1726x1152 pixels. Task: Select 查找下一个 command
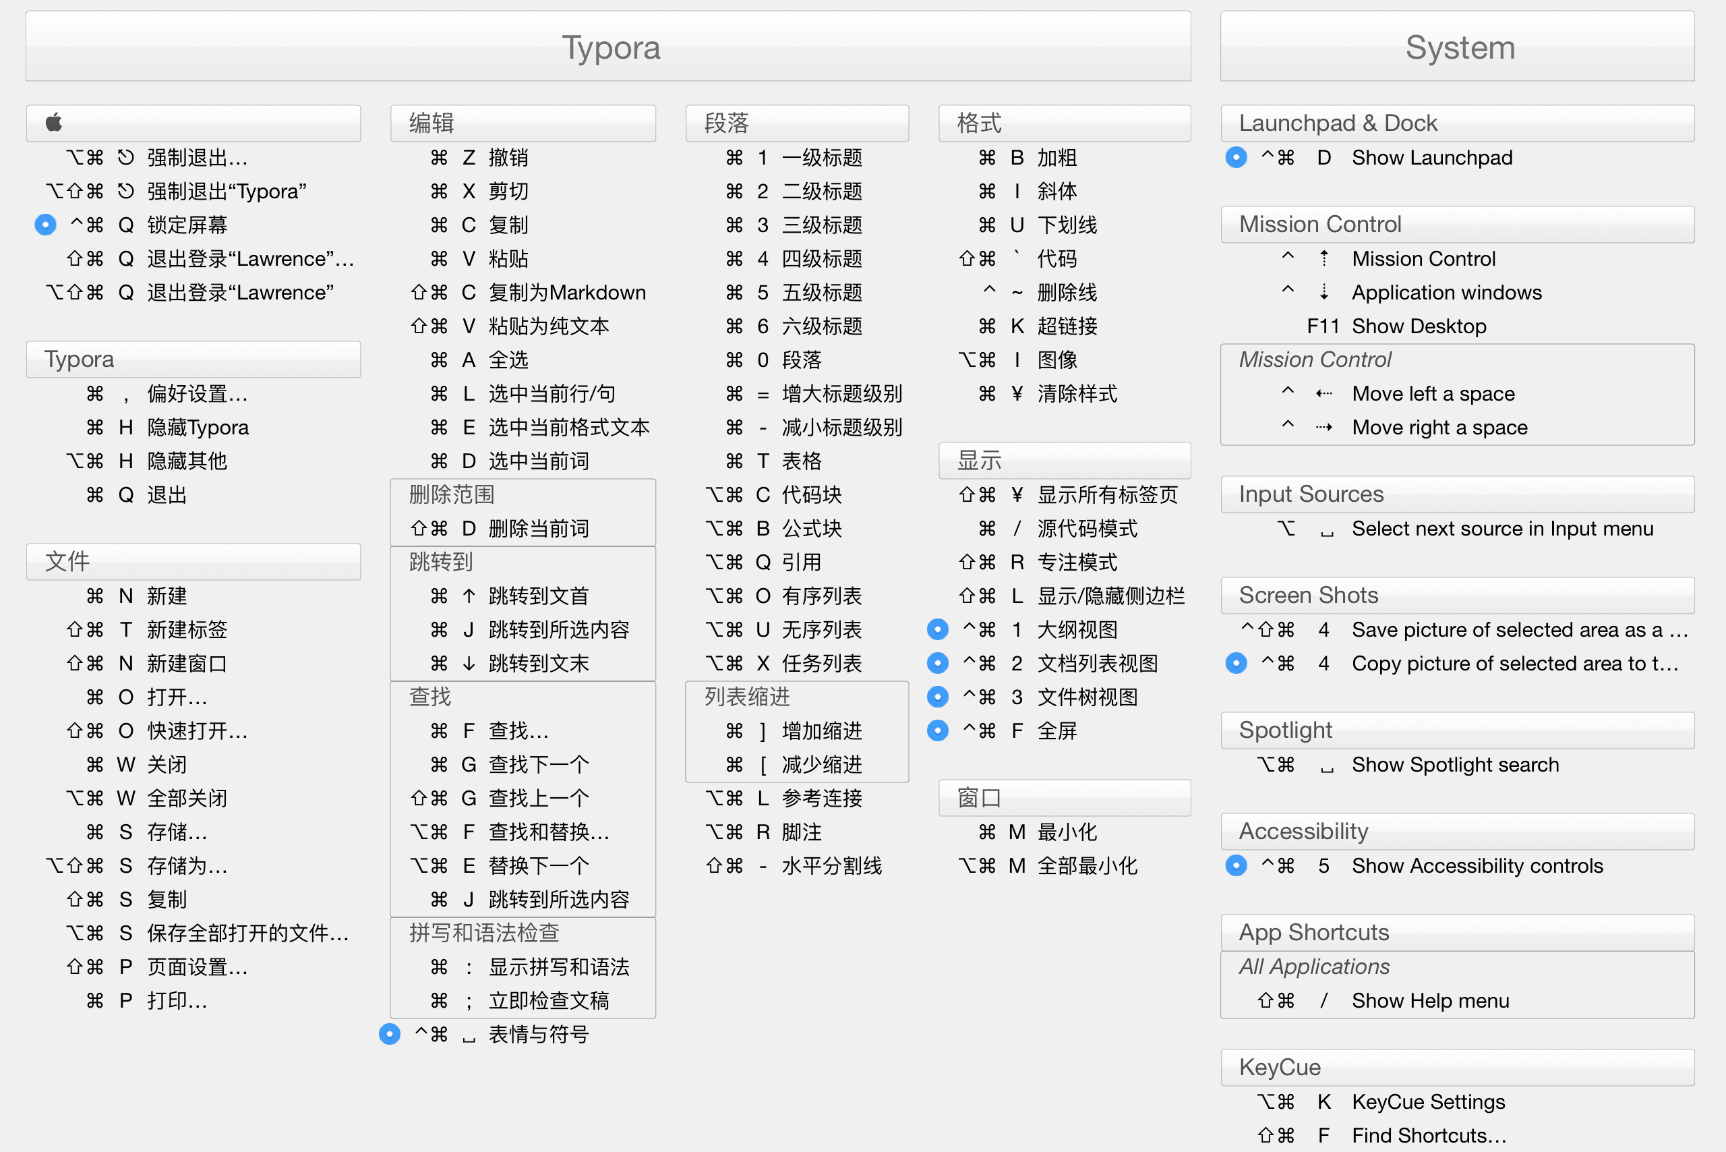tap(510, 765)
